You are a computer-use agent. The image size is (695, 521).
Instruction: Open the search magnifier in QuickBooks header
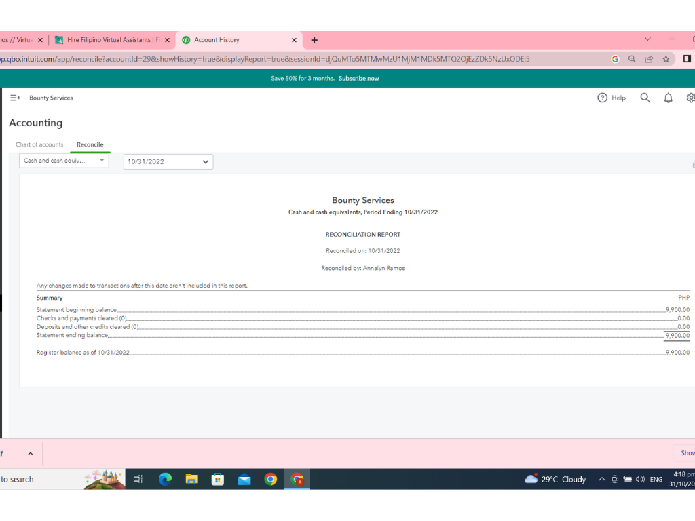coord(645,98)
